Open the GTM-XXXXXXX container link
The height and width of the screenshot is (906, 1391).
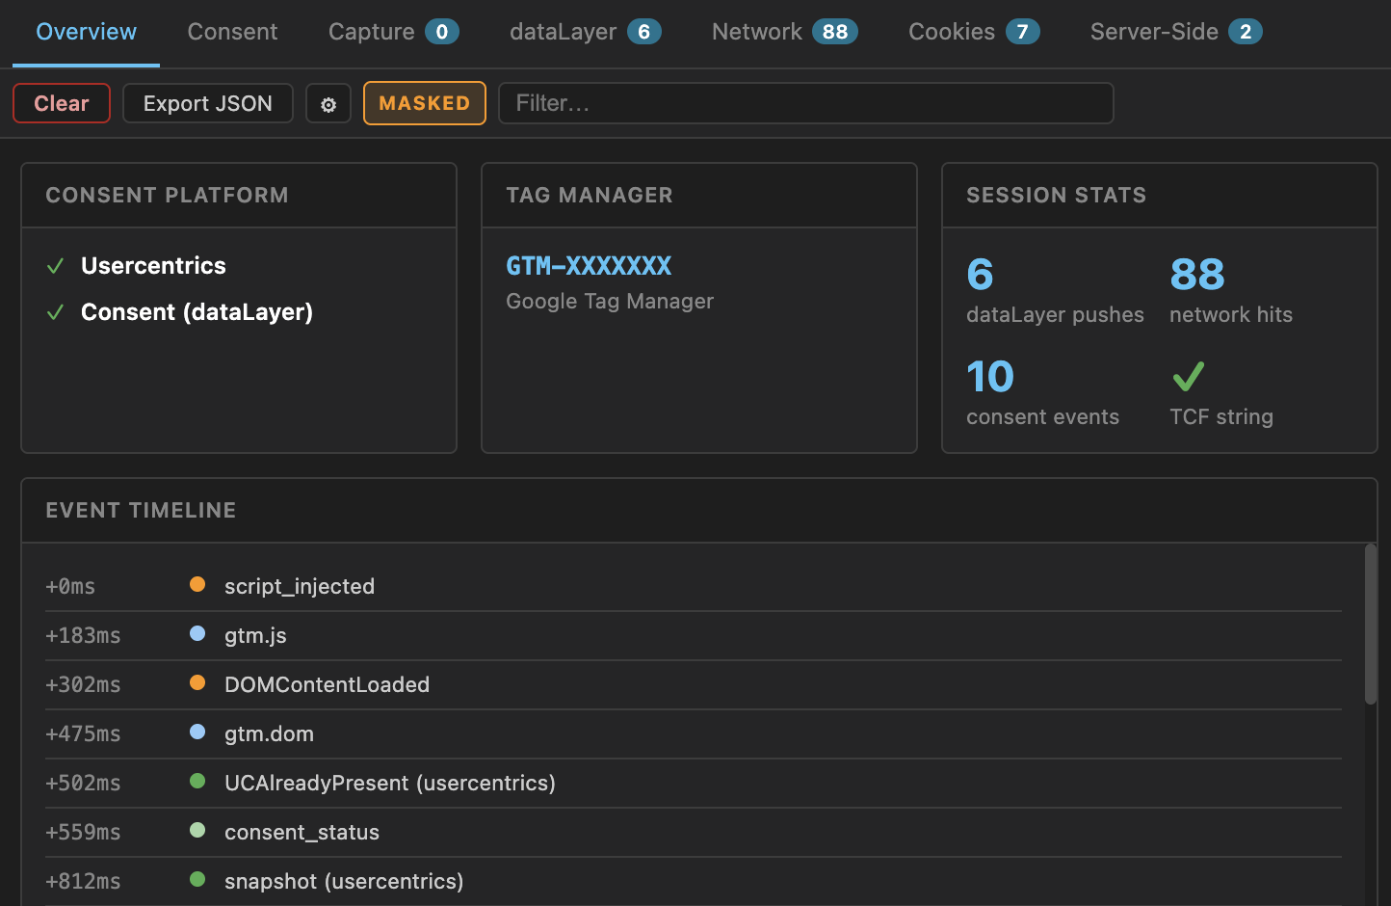point(589,266)
